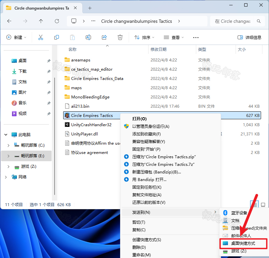269x258 pixels.
Task: Collapse the 此电脑 tree node
Action: click(6, 135)
